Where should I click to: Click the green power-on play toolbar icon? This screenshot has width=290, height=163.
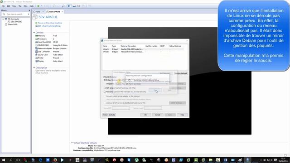[39, 6]
